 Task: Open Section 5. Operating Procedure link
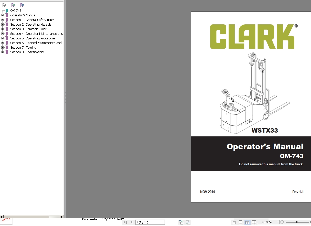(x=33, y=38)
